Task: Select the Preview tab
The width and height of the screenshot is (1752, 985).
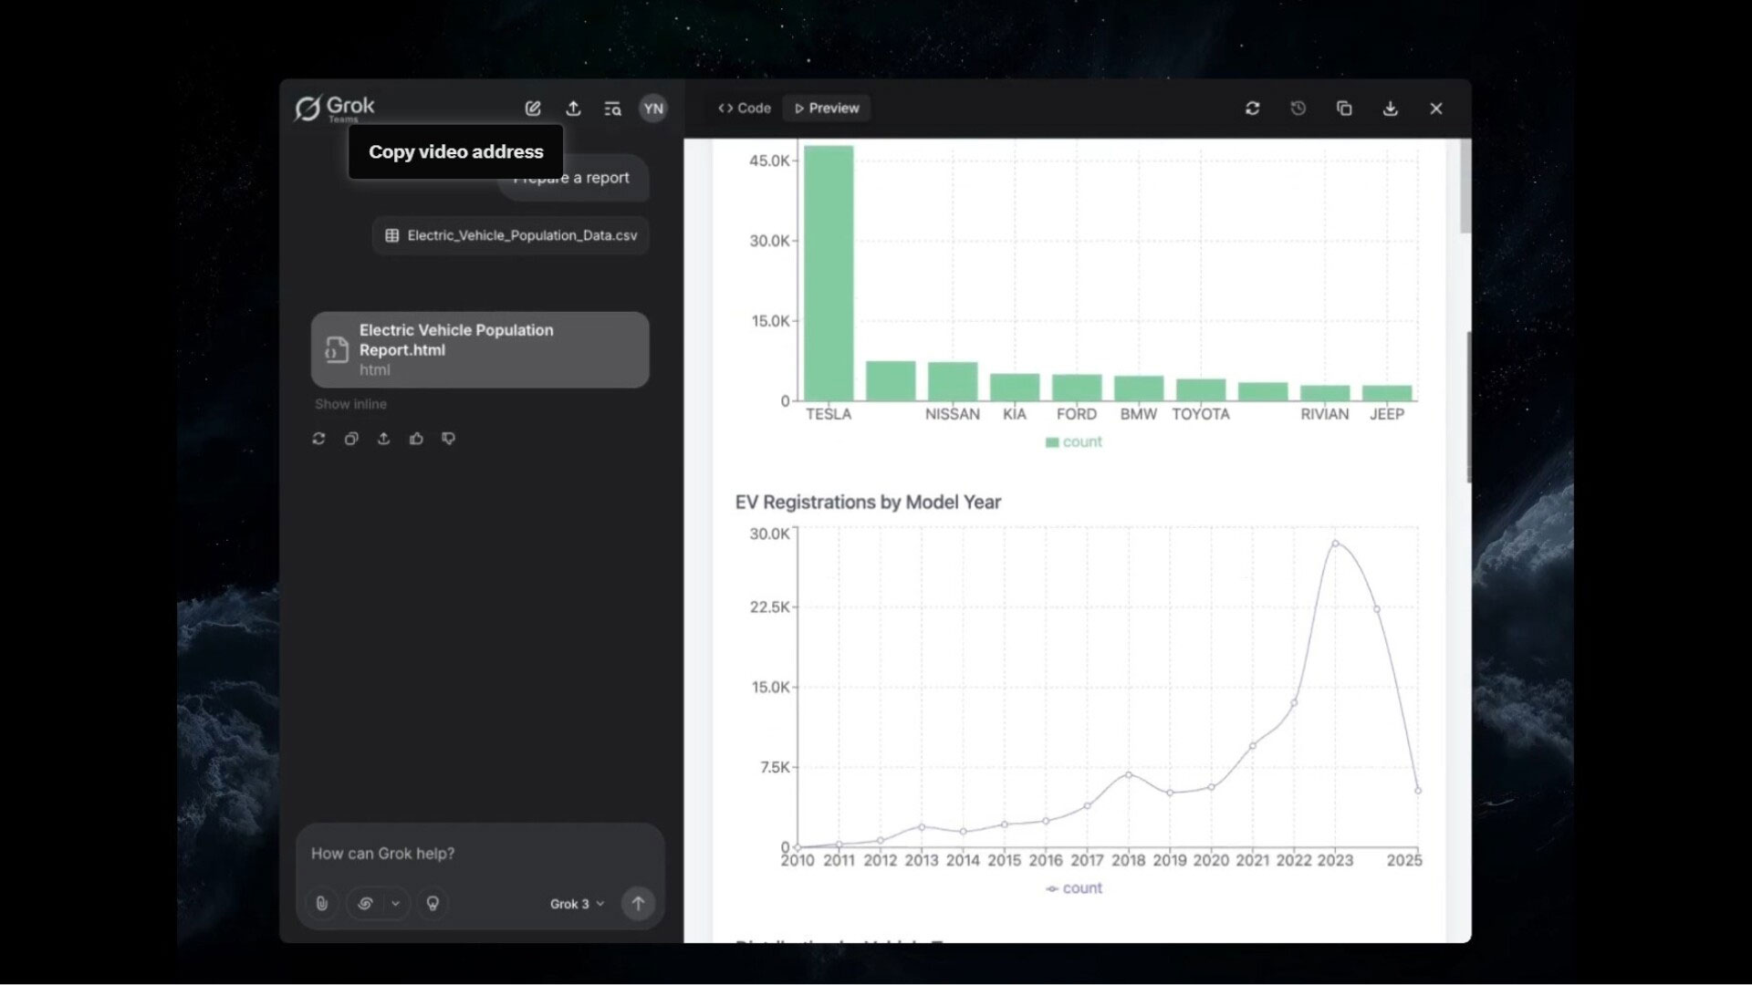Action: (x=827, y=109)
